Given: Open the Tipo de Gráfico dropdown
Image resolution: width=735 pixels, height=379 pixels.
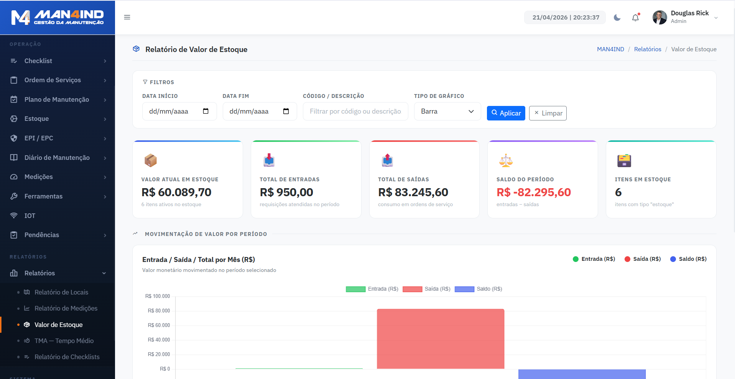Looking at the screenshot, I should [x=447, y=111].
